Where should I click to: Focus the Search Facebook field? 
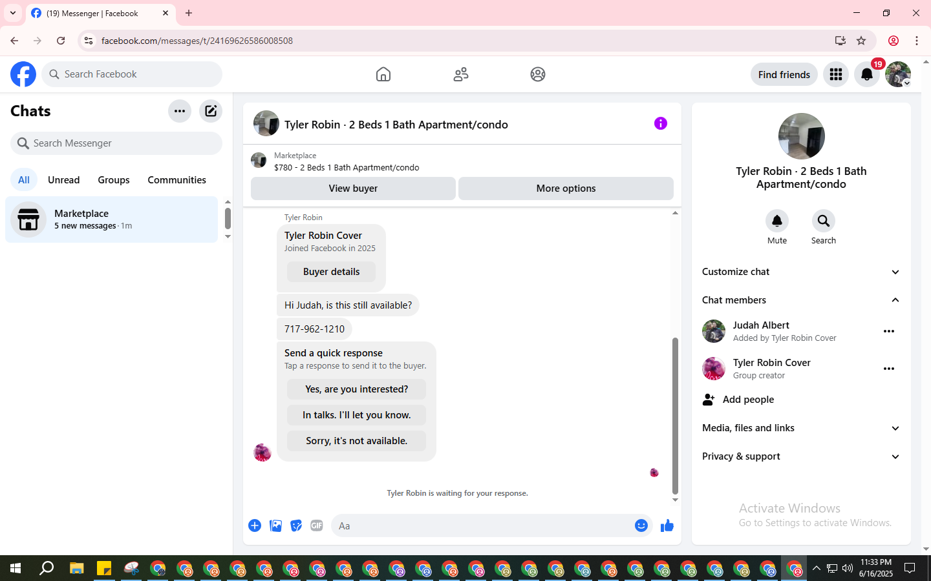[x=132, y=74]
